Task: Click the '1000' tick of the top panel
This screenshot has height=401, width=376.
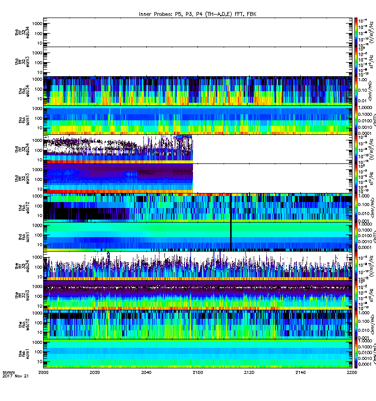Action: (x=37, y=24)
